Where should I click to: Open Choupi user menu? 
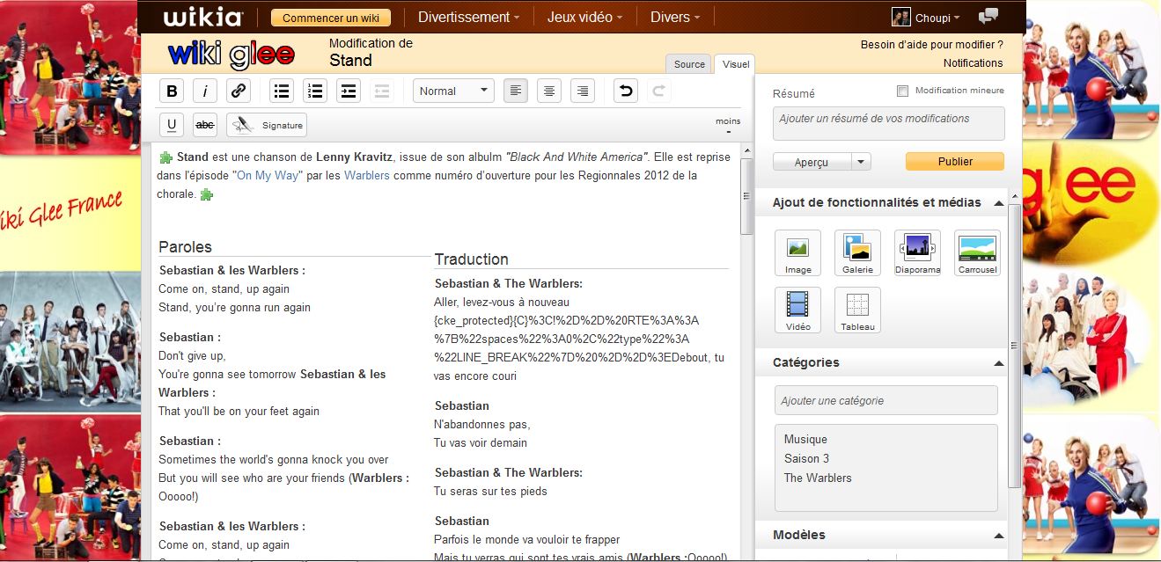click(938, 18)
